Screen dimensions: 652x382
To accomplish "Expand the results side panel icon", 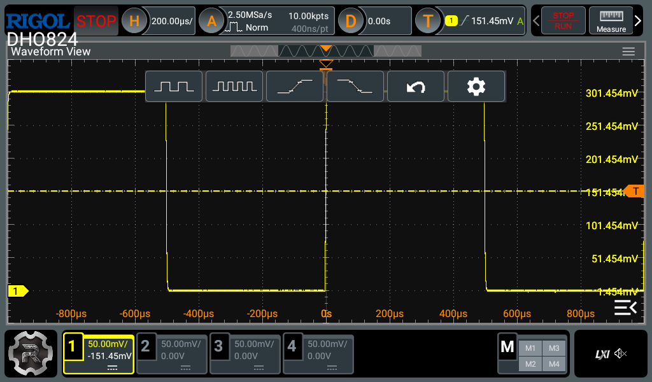I will (x=625, y=308).
